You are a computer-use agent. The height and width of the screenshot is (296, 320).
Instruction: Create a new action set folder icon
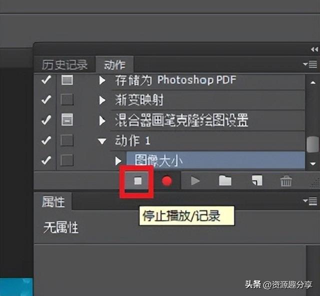(x=225, y=180)
